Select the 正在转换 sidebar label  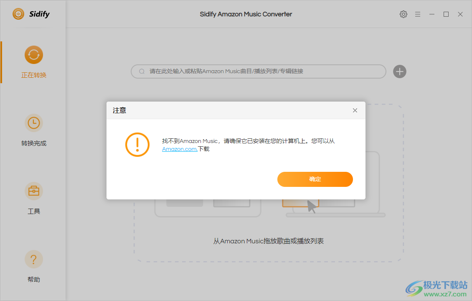pyautogui.click(x=34, y=75)
